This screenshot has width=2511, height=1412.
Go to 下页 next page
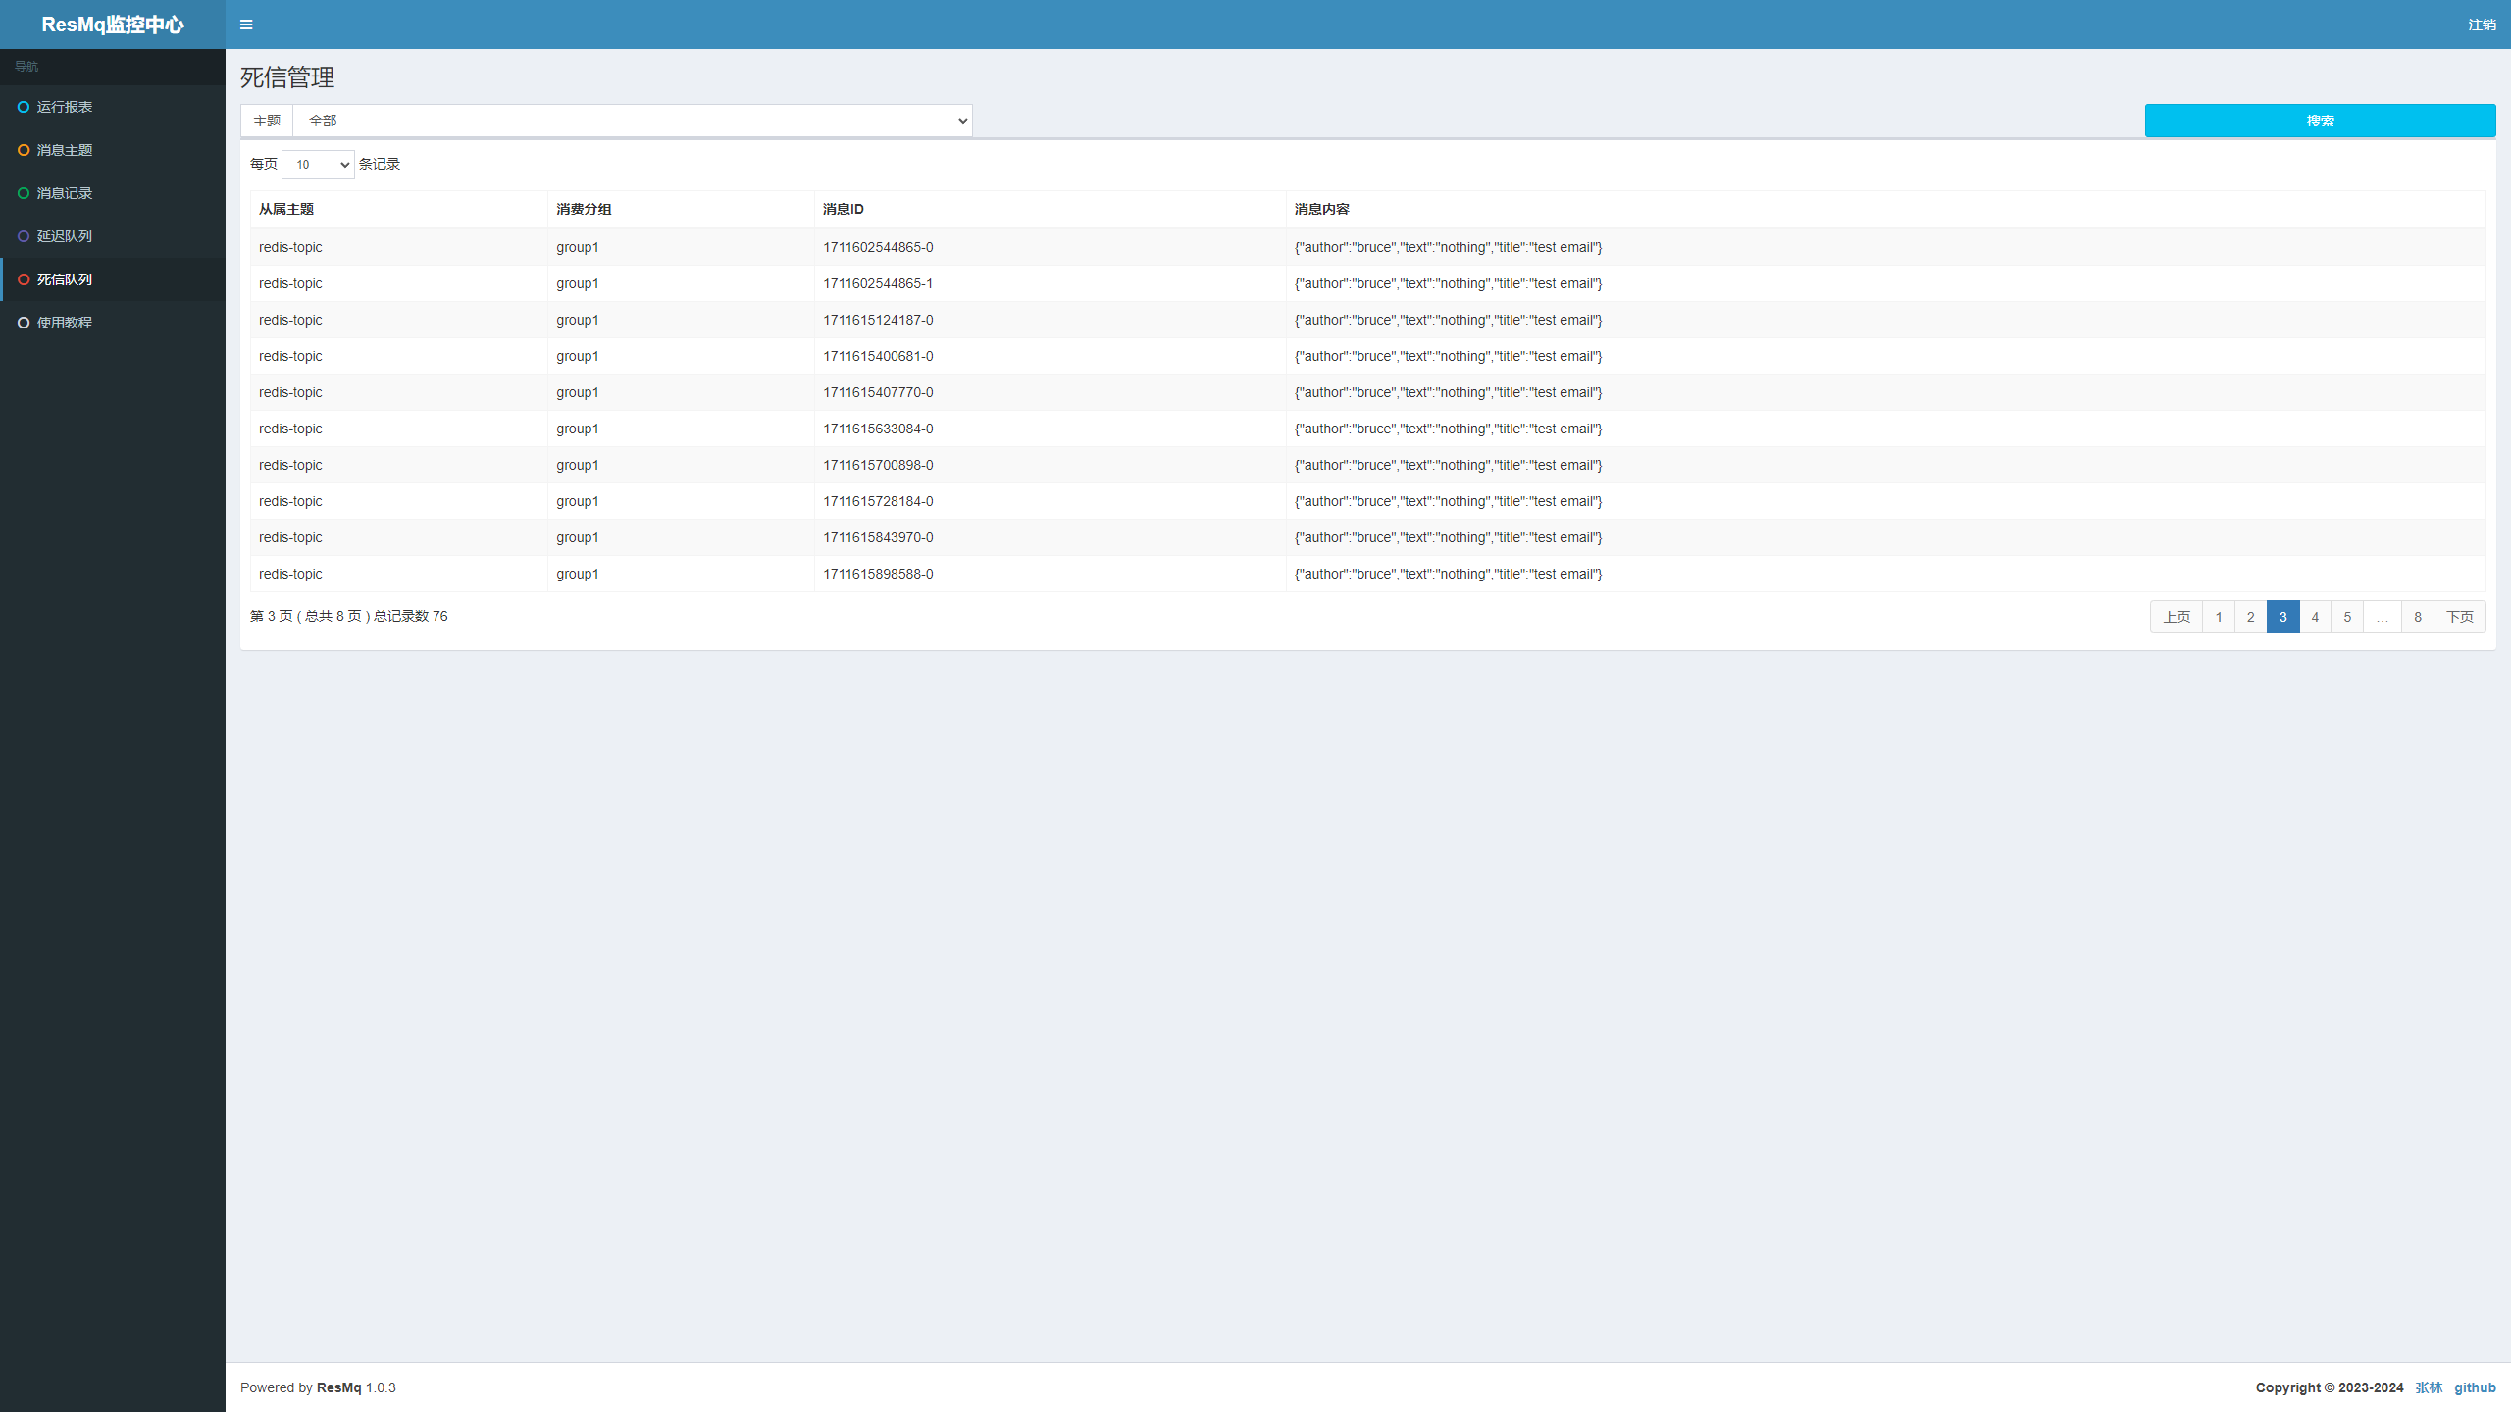click(x=2459, y=617)
